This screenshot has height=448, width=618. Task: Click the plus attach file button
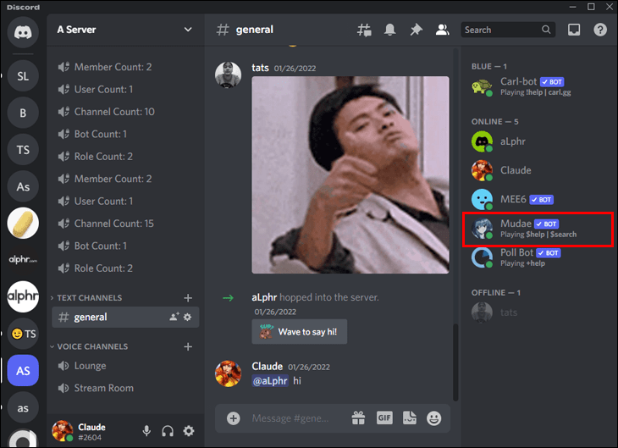[x=234, y=418]
